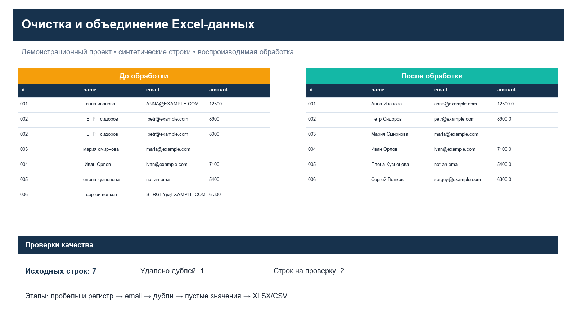Click the "Исходных строк: 7" metric
This screenshot has width=576, height=324.
pos(60,271)
